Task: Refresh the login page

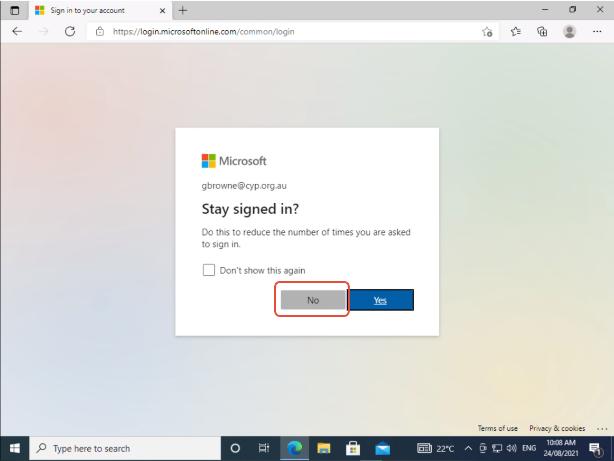Action: (70, 32)
